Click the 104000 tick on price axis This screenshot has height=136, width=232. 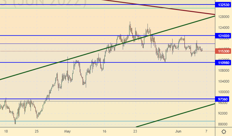pos(223,81)
